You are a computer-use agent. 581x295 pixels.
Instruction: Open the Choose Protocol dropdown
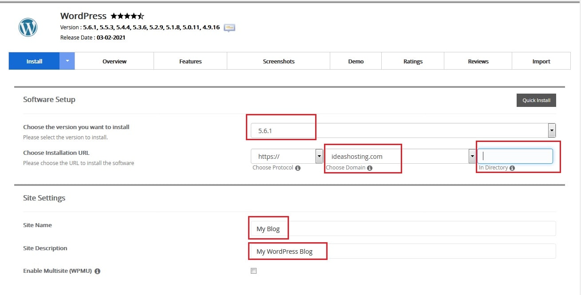[x=319, y=156]
